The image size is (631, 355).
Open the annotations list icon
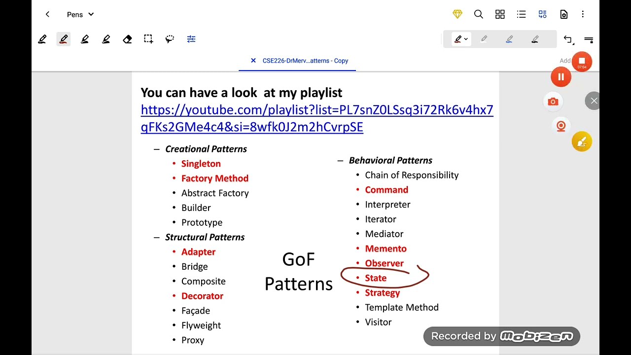pos(542,14)
